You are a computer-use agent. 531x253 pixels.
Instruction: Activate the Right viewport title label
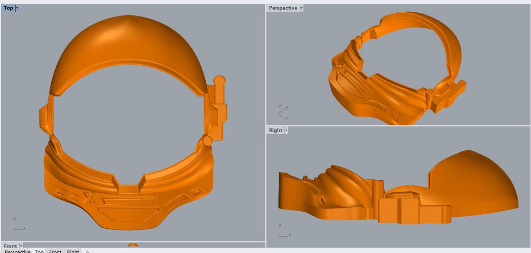[x=275, y=130]
